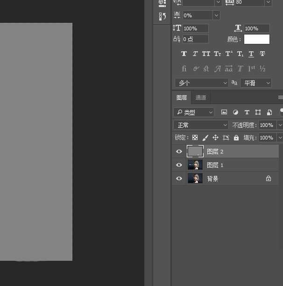Apply Faux Italic text style
Image resolution: width=283 pixels, height=286 pixels.
tap(195, 54)
